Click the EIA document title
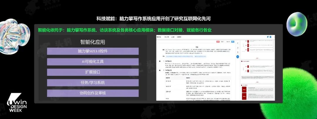This screenshot has width=317, height=119. point(197,47)
